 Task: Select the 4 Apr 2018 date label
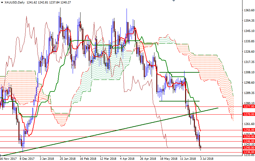127,159
